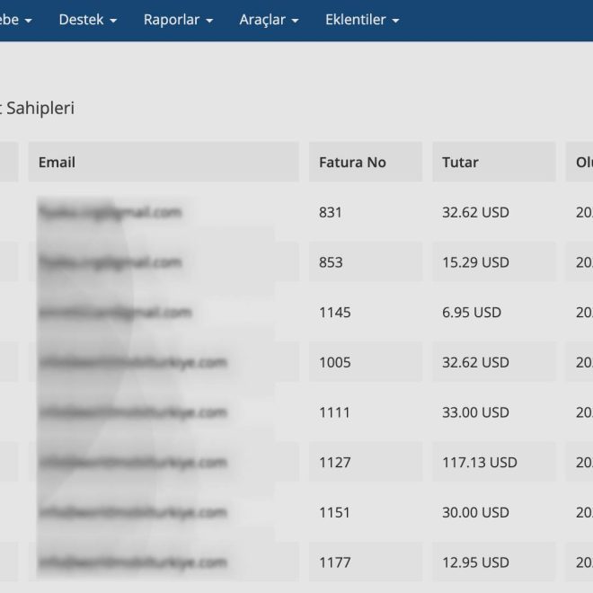Select invoice number 853
Viewport: 593px width, 593px height.
click(x=331, y=262)
